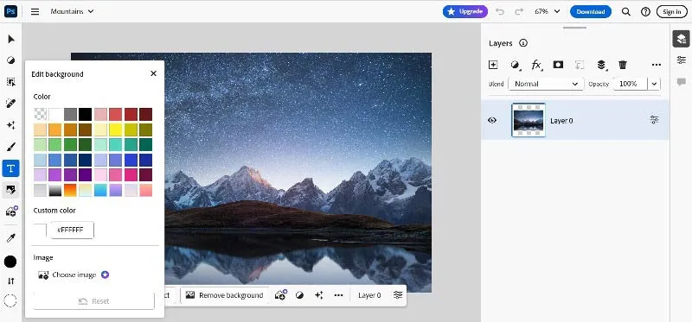
Task: Click the Opacity 100% field
Action: (x=631, y=84)
